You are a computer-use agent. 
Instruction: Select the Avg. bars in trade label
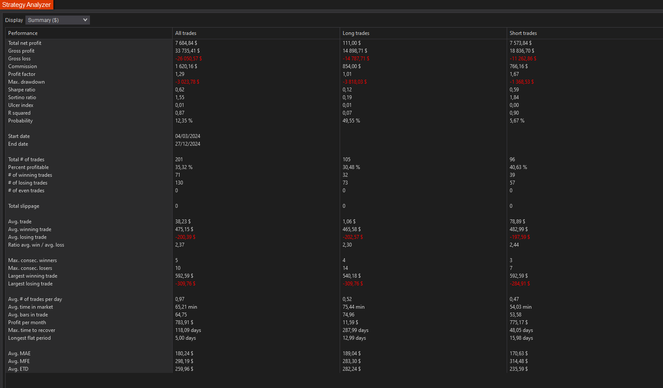tap(28, 315)
